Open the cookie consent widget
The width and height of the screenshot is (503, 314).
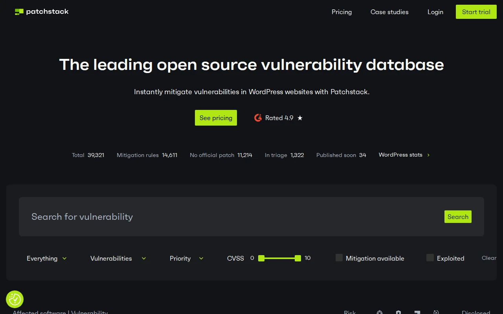(15, 299)
